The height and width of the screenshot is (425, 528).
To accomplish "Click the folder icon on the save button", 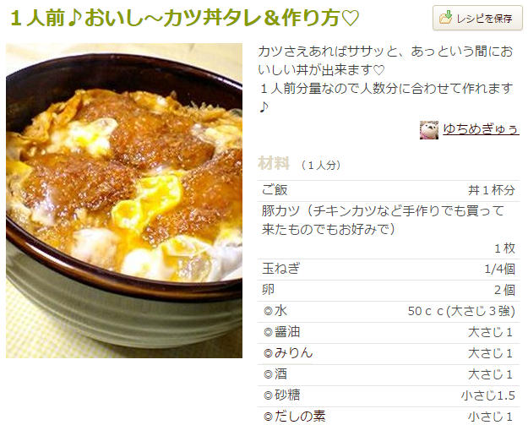I will pos(445,17).
